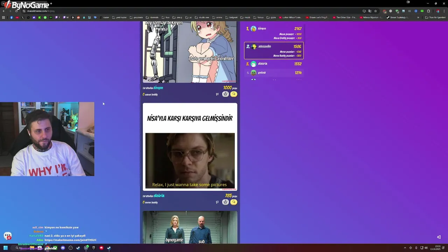
Task: Open the anime bookmark folder
Action: point(217,17)
